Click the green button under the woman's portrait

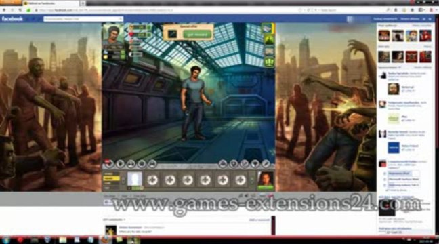266,188
